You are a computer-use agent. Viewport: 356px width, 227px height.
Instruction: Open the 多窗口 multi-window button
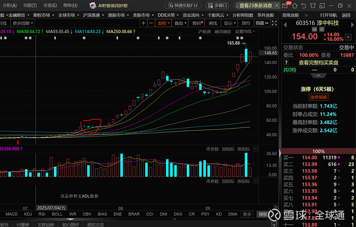[x=217, y=5]
